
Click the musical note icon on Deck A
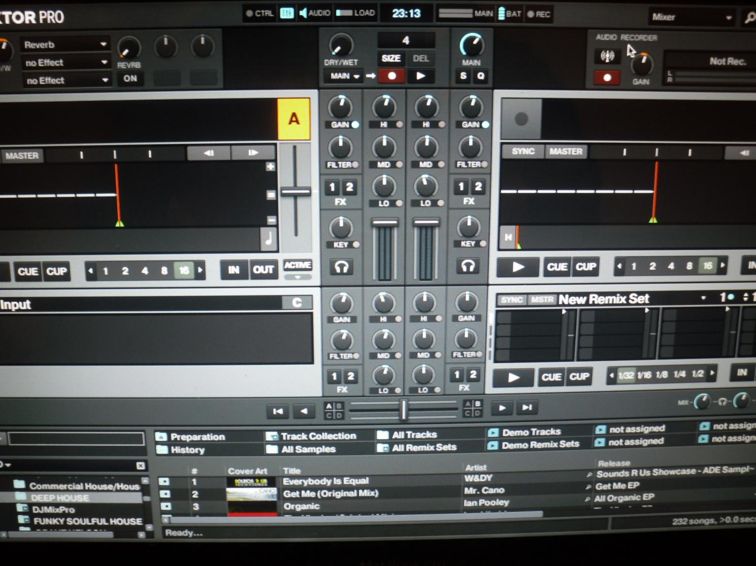(269, 238)
